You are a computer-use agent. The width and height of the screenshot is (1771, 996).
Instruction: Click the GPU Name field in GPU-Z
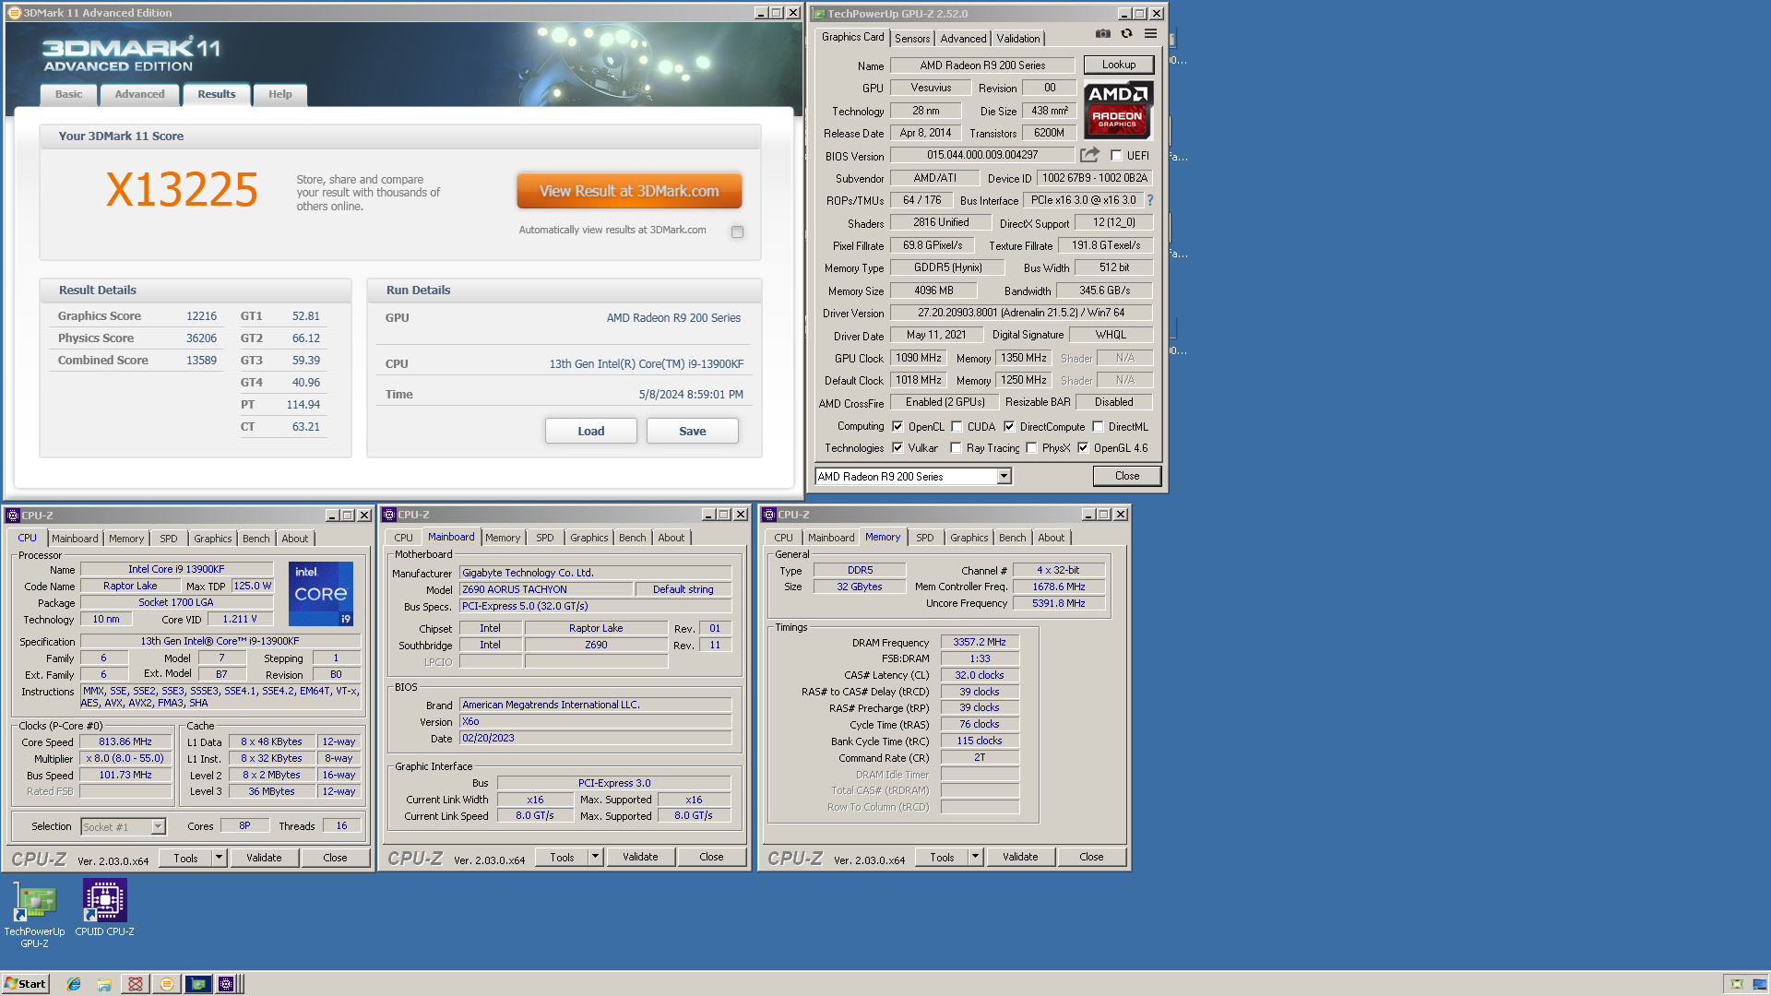(982, 65)
